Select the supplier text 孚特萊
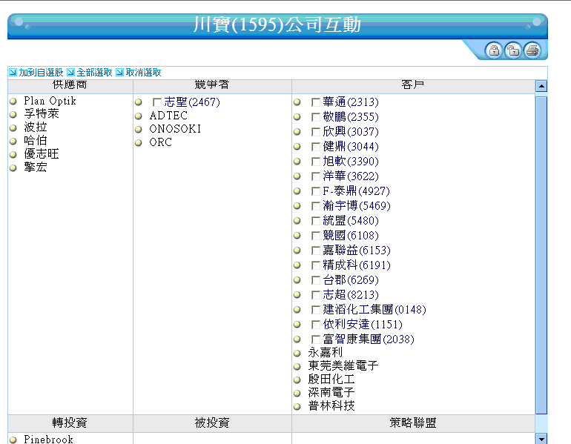This screenshot has height=444, width=571. pos(41,114)
